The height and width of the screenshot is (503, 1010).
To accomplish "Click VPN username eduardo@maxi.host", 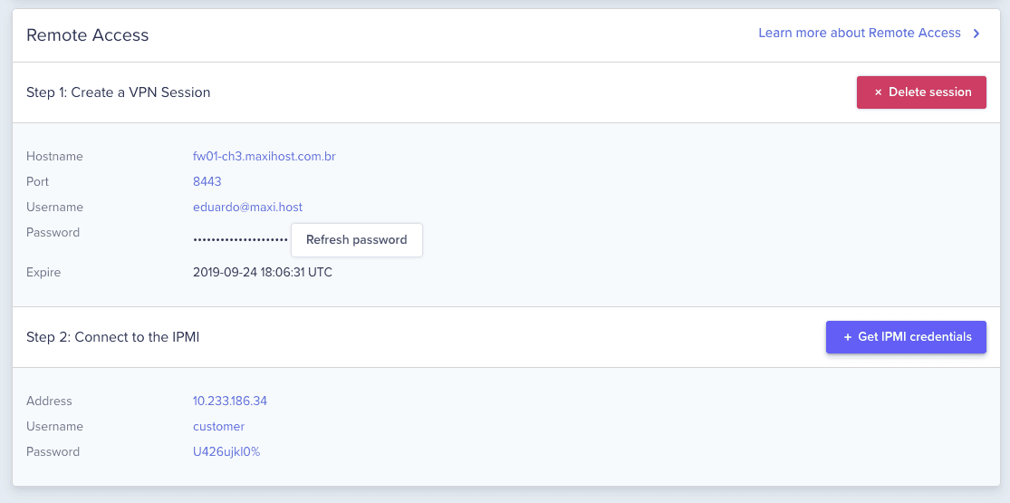I will (x=247, y=208).
